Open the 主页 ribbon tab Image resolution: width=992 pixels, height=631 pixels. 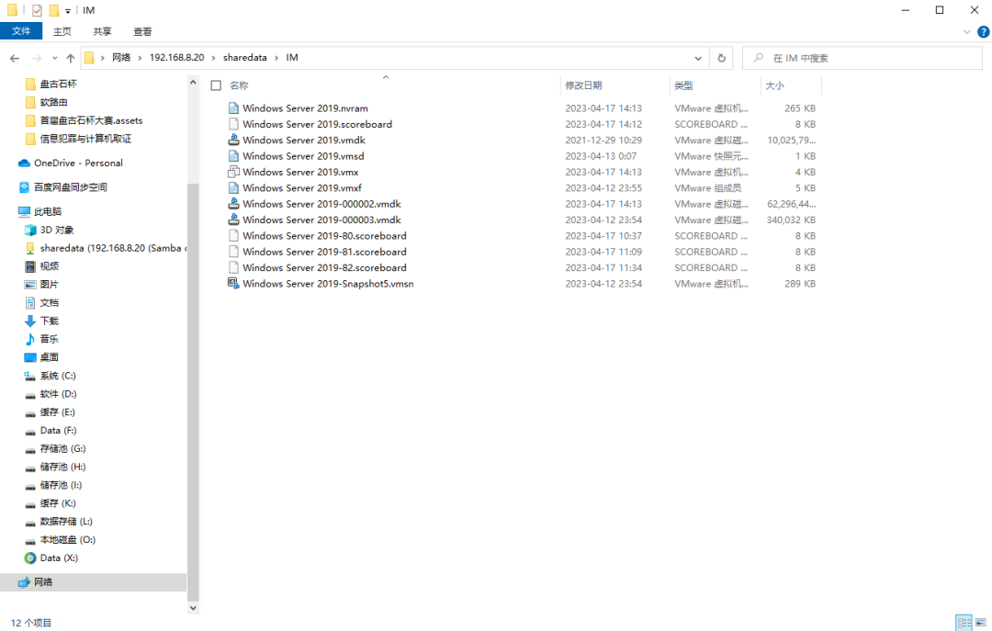click(x=62, y=31)
